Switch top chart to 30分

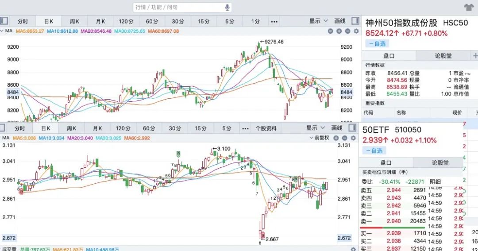[178, 21]
